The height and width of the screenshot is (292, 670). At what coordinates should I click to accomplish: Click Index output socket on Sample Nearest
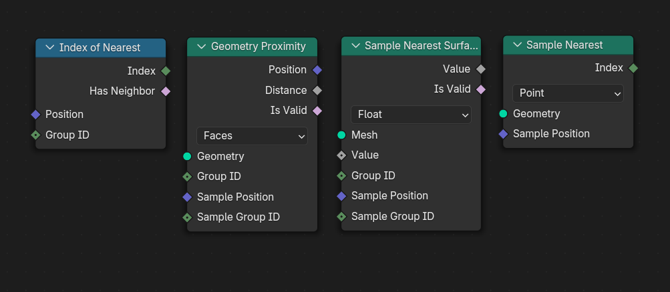pos(633,68)
